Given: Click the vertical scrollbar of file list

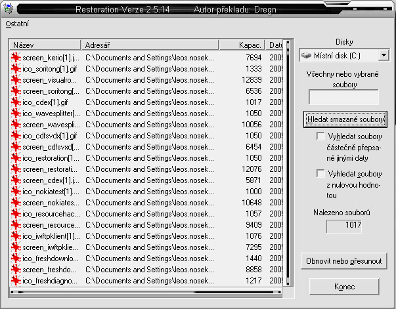Looking at the screenshot, I should click(288, 163).
